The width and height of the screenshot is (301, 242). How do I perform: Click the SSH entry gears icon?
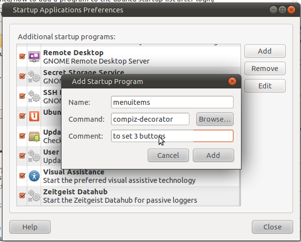(34, 96)
